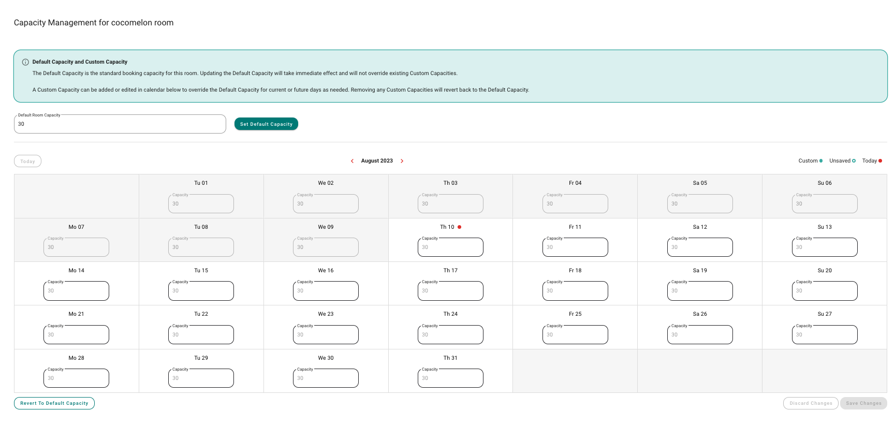Edit capacity field for Tu 22
The image size is (895, 425).
click(x=201, y=335)
